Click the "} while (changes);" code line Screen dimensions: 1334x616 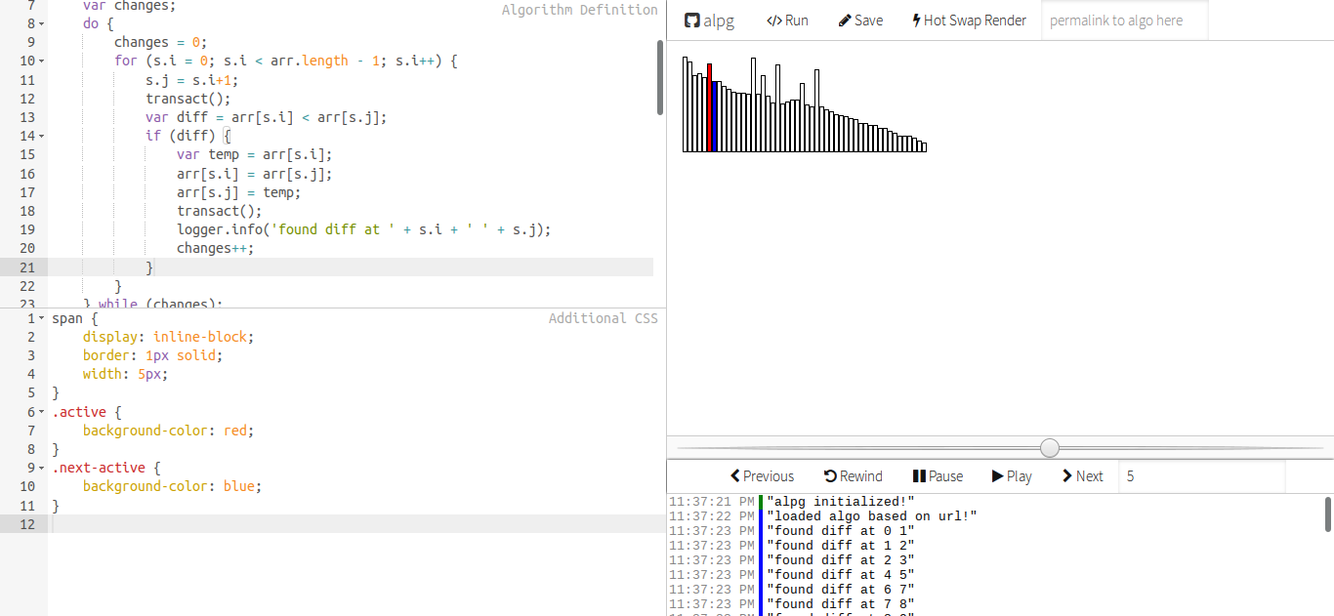click(x=153, y=303)
